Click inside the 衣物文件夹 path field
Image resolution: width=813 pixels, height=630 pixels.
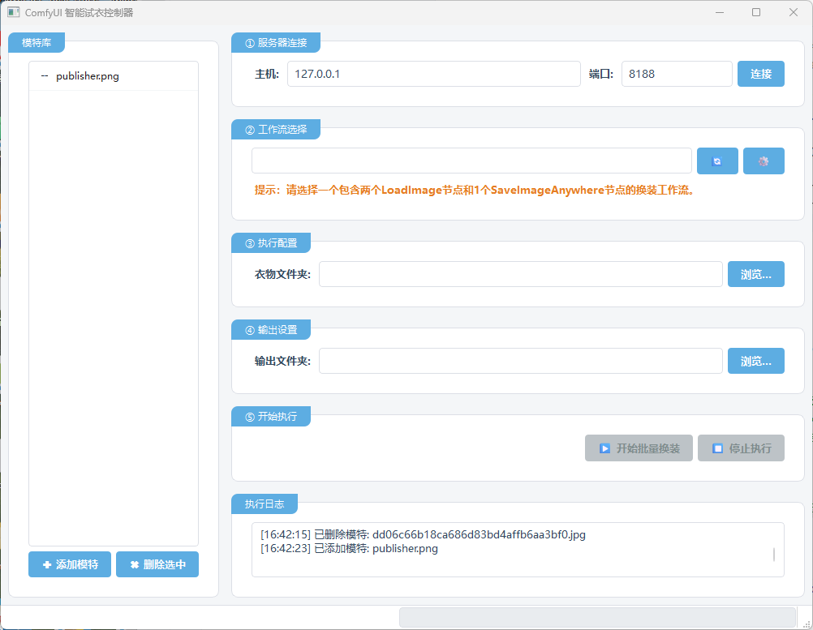pos(520,274)
